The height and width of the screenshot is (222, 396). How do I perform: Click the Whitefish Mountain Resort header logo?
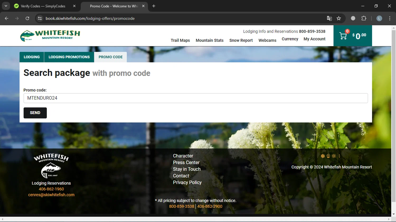click(50, 36)
